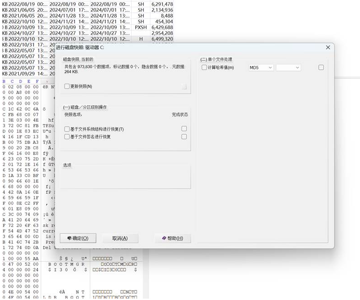Image resolution: width=360 pixels, height=300 pixels.
Task: Select size cell 8,488 in file list
Action: (162, 15)
